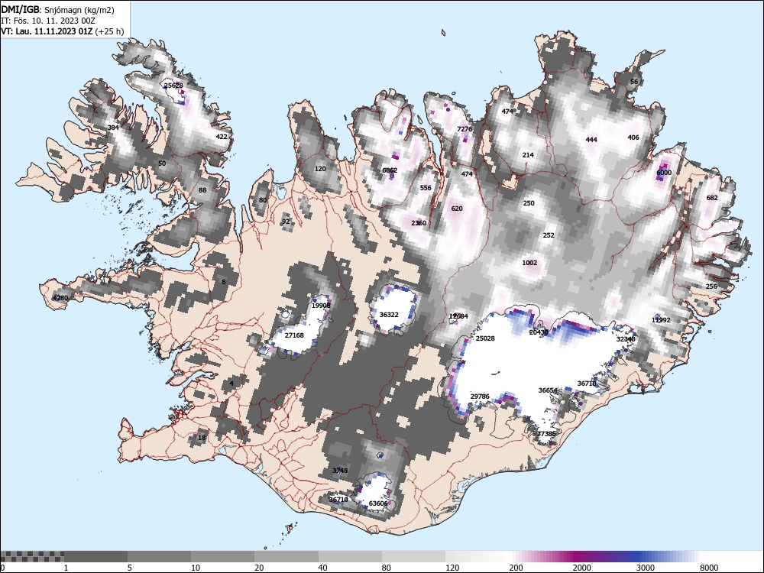
Task: Click the snow value '4280' on Snæfellsnes peninsula
Action: click(x=60, y=298)
